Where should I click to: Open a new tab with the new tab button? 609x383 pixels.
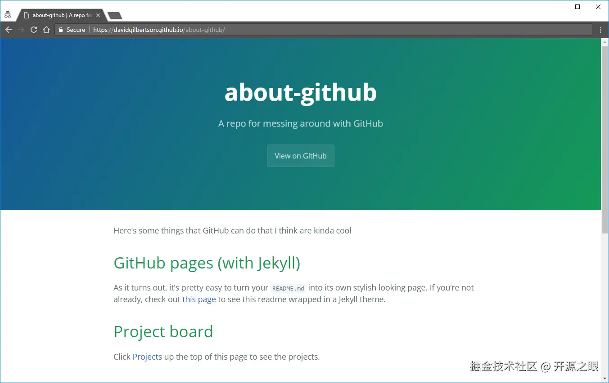coord(115,16)
